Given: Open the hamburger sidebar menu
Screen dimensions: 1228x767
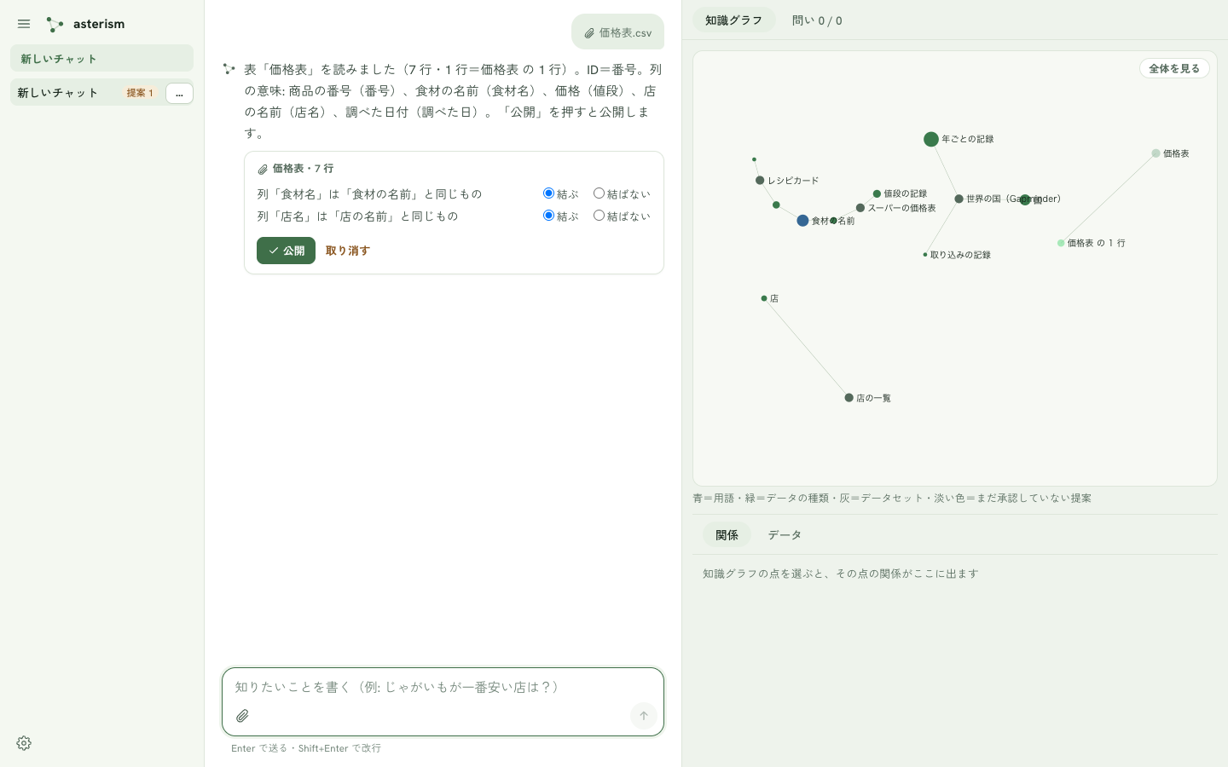Looking at the screenshot, I should click(24, 24).
